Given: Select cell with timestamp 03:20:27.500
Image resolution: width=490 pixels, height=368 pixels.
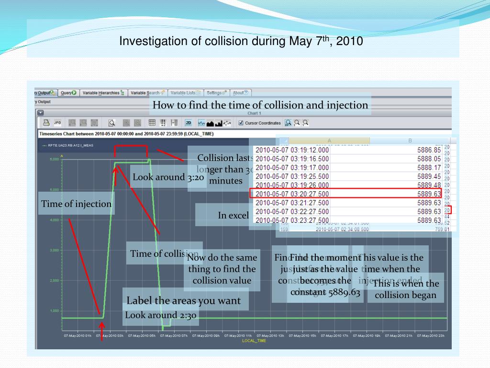Looking at the screenshot, I should click(292, 194).
